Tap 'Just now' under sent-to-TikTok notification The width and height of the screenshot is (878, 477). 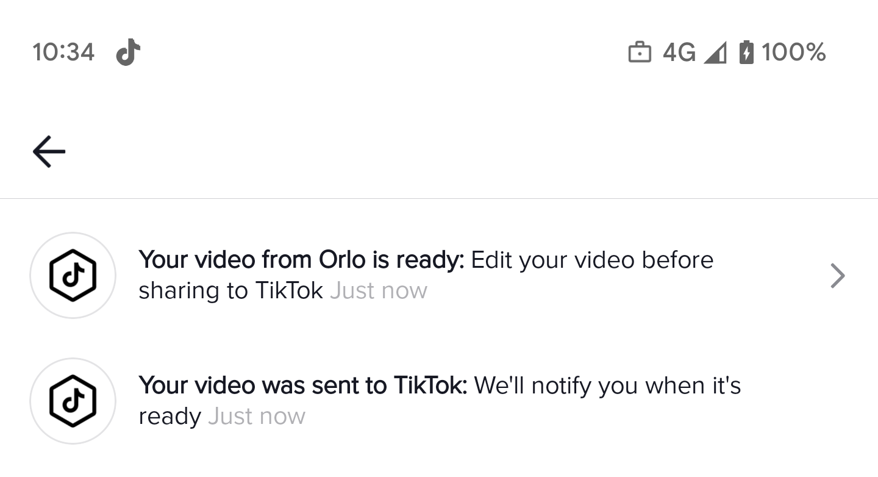pyautogui.click(x=256, y=417)
